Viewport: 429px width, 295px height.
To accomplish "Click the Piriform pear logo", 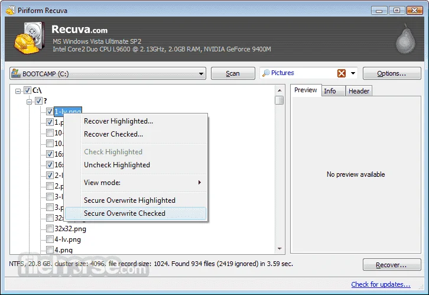I will click(x=405, y=39).
